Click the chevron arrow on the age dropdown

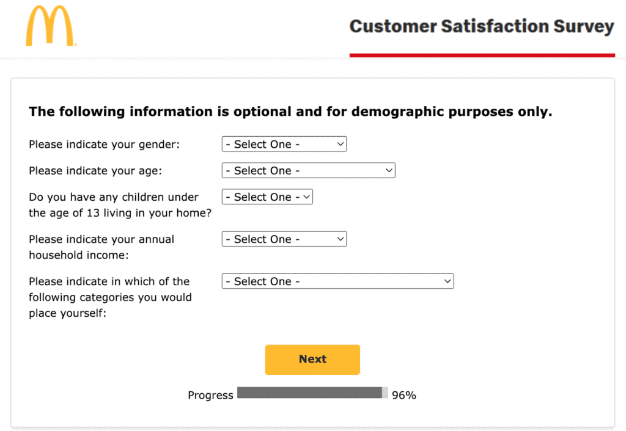(x=389, y=171)
